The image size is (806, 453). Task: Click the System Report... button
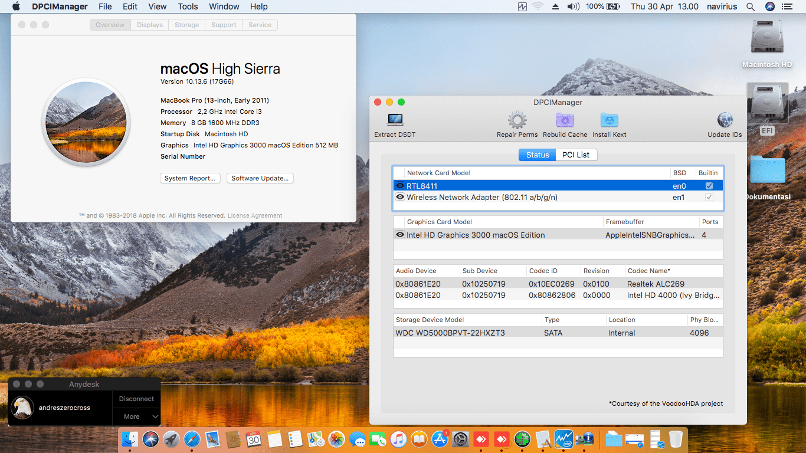[x=190, y=178]
